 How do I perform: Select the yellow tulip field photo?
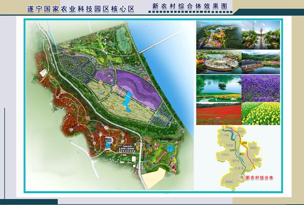pyautogui.click(x=261, y=113)
